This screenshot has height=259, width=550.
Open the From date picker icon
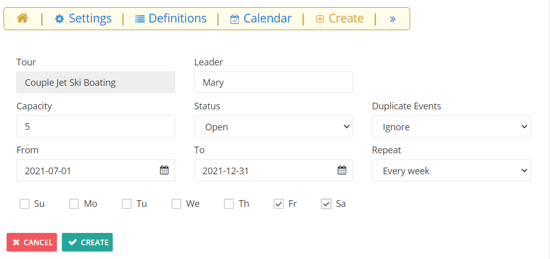[x=164, y=171]
